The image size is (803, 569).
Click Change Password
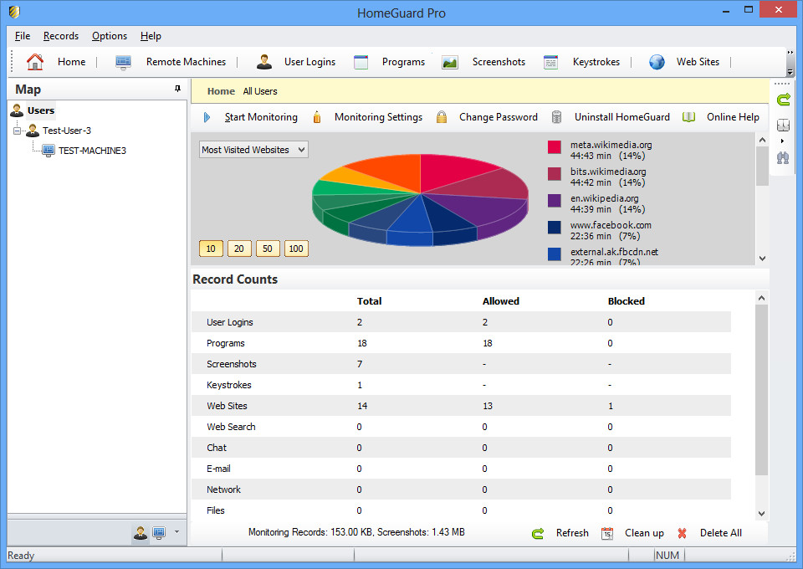point(499,117)
